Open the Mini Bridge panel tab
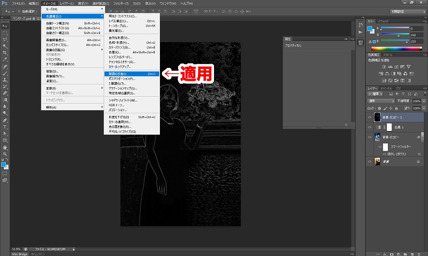Screen dimensions: 428x256 tap(19, 254)
